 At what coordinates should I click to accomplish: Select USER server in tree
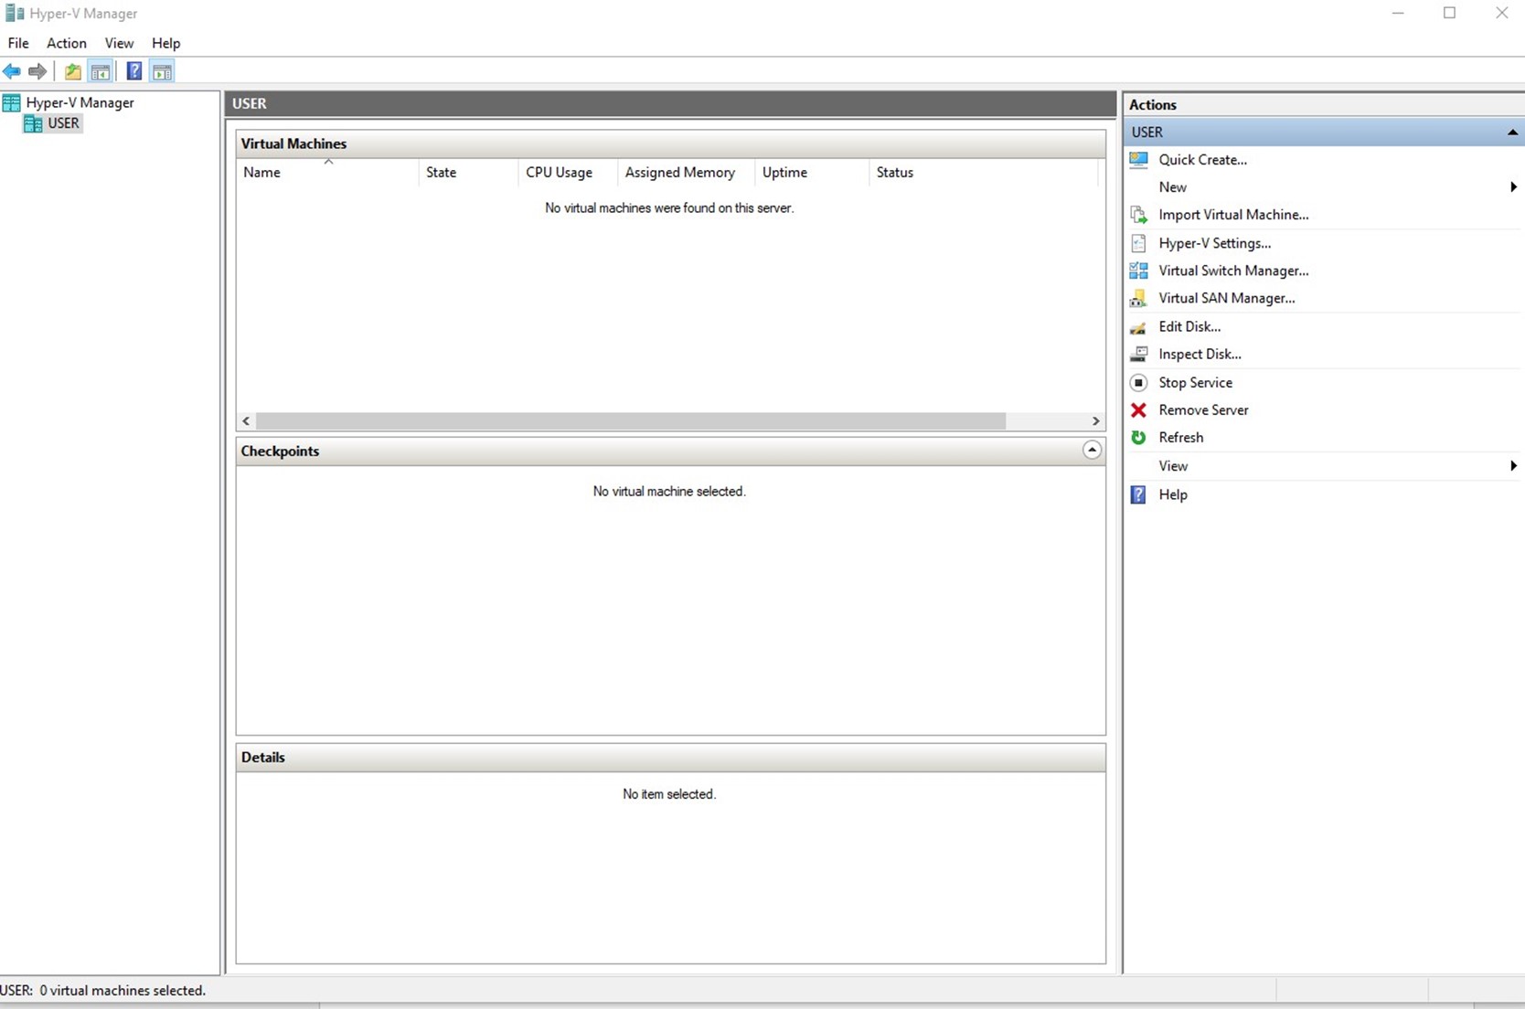click(x=63, y=123)
